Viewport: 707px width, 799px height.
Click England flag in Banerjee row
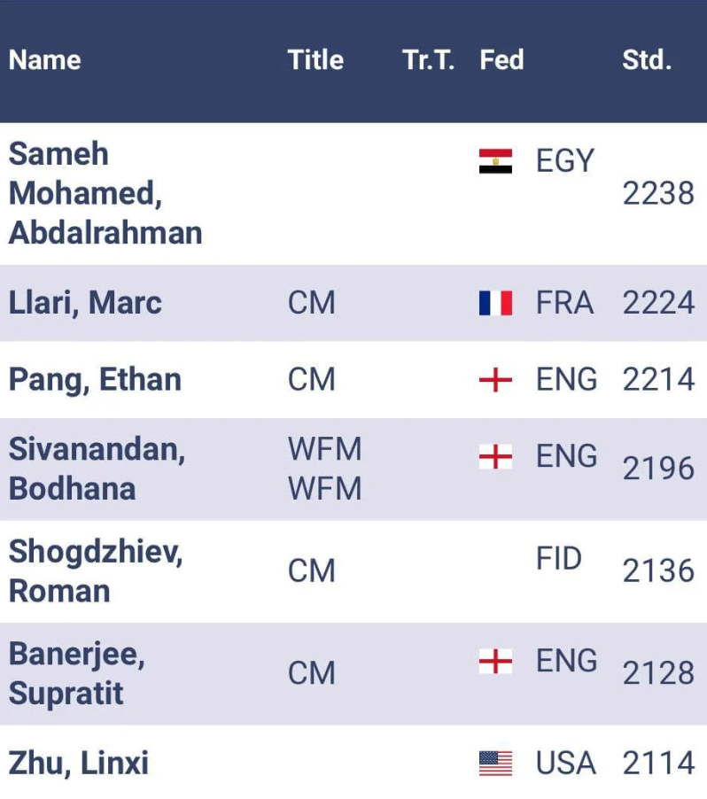tap(495, 661)
